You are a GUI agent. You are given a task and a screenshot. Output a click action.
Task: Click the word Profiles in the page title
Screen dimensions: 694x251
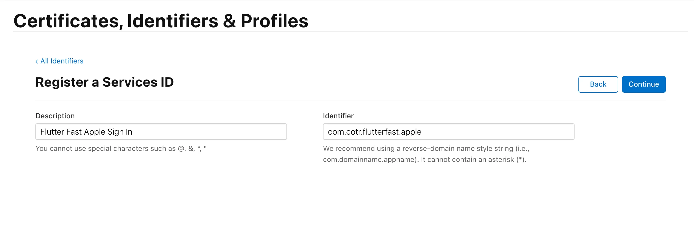[x=274, y=21]
